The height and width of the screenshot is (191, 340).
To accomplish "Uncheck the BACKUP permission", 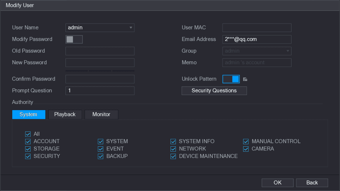I will tap(100, 156).
